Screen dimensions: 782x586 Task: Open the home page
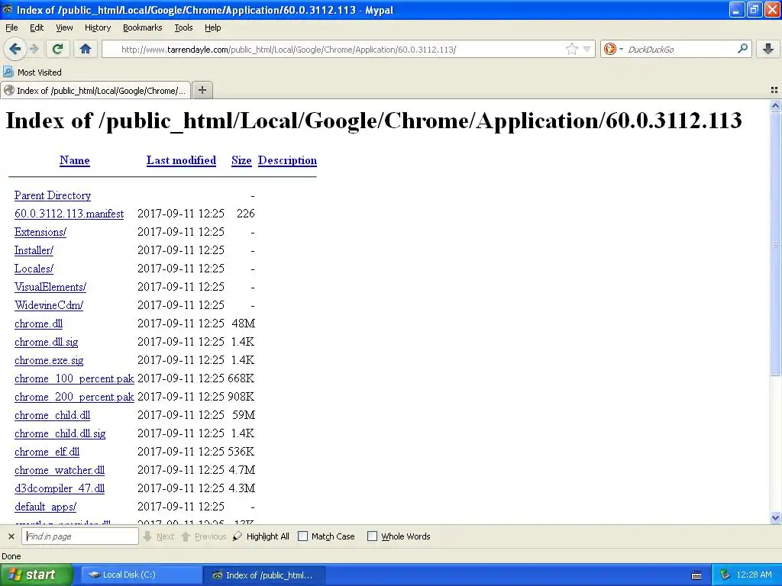(86, 49)
